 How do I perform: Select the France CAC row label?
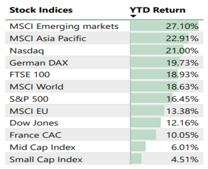point(35,135)
